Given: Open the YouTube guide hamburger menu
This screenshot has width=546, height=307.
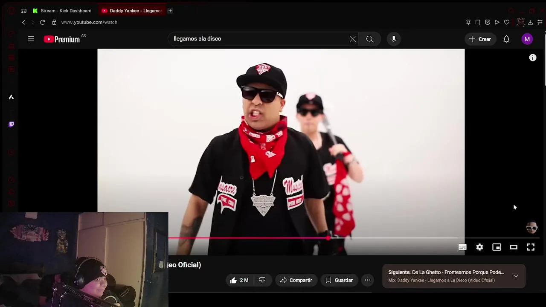Looking at the screenshot, I should 31,39.
